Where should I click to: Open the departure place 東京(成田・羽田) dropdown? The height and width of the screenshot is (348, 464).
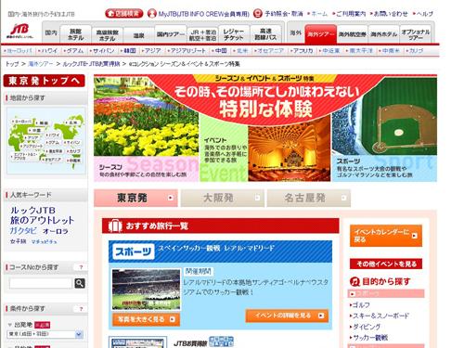(x=45, y=334)
